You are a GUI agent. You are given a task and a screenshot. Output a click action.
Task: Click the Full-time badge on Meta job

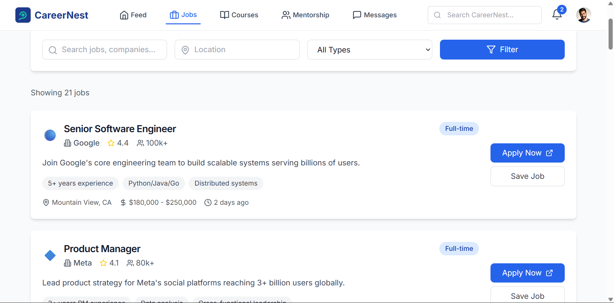[459, 249]
